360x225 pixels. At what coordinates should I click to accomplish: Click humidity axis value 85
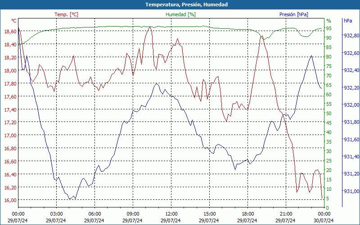329,47
